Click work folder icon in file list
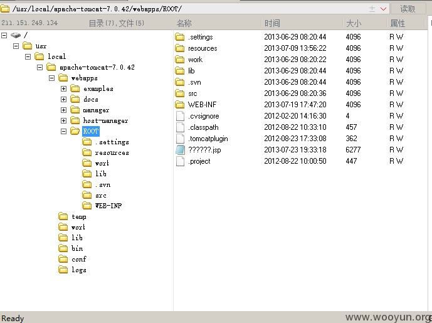Image resolution: width=432 pixels, height=323 pixels. point(179,59)
